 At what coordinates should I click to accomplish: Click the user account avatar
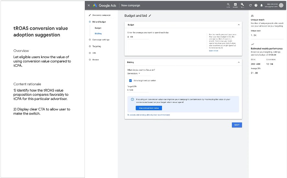click(281, 5)
